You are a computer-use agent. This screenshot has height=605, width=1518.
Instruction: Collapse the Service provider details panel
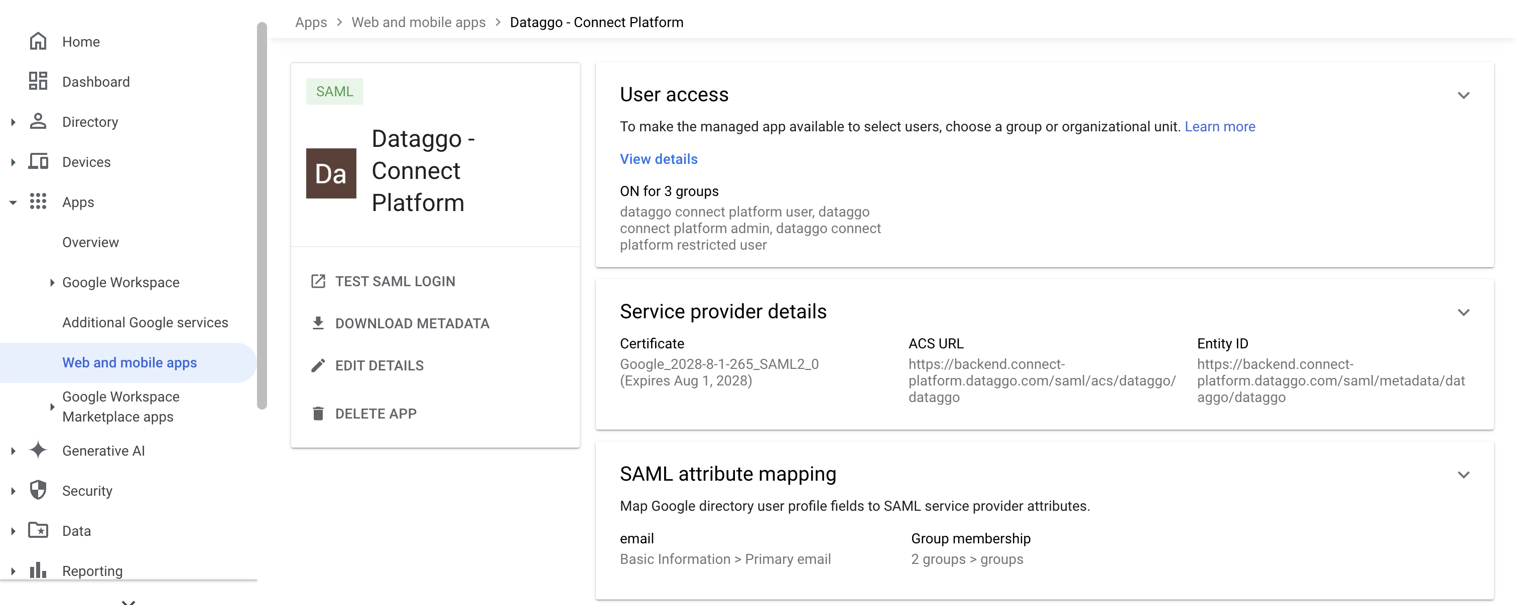(x=1464, y=312)
